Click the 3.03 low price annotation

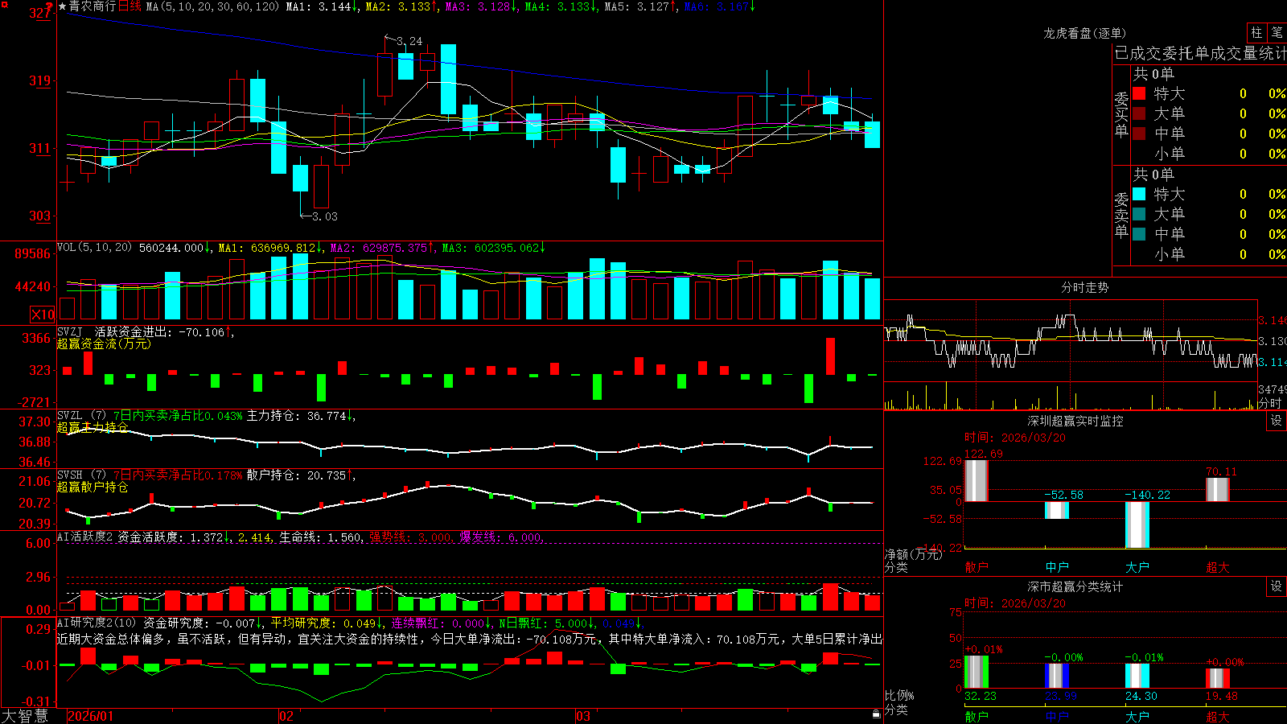point(325,216)
